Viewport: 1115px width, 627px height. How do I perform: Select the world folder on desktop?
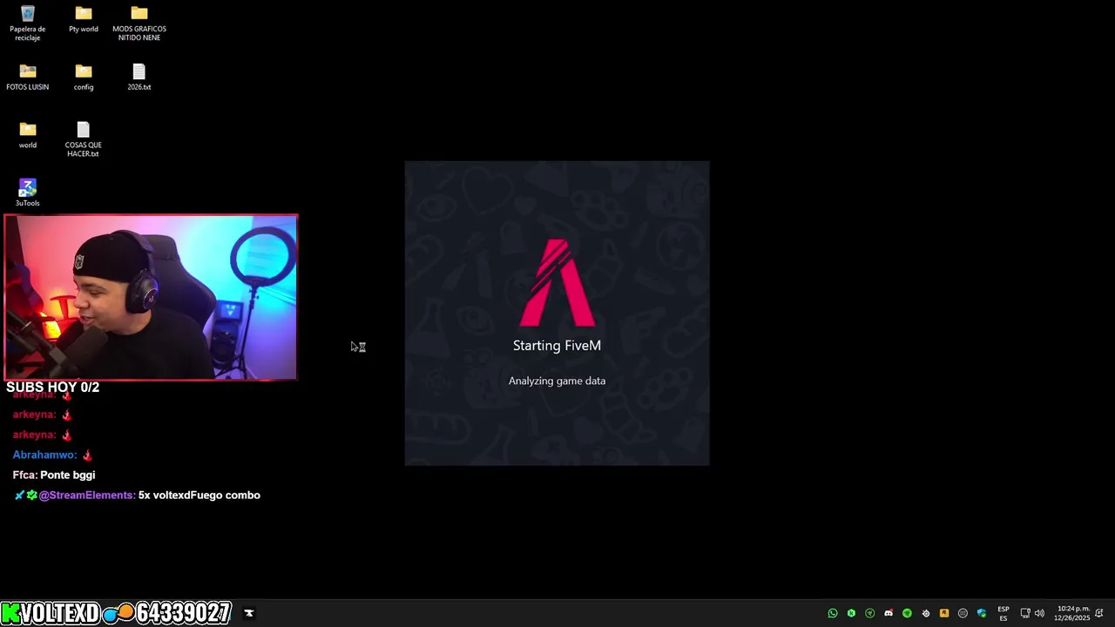click(x=28, y=135)
